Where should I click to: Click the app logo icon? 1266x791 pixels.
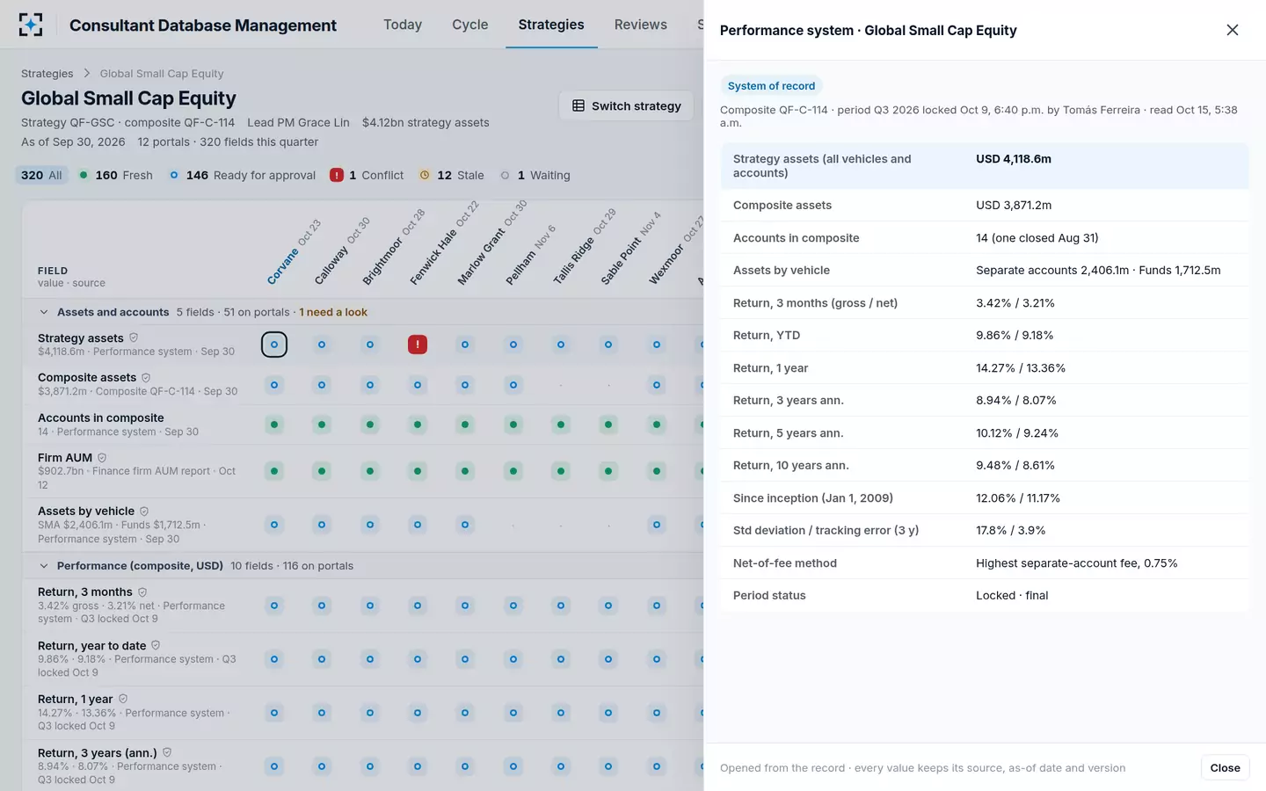[31, 25]
